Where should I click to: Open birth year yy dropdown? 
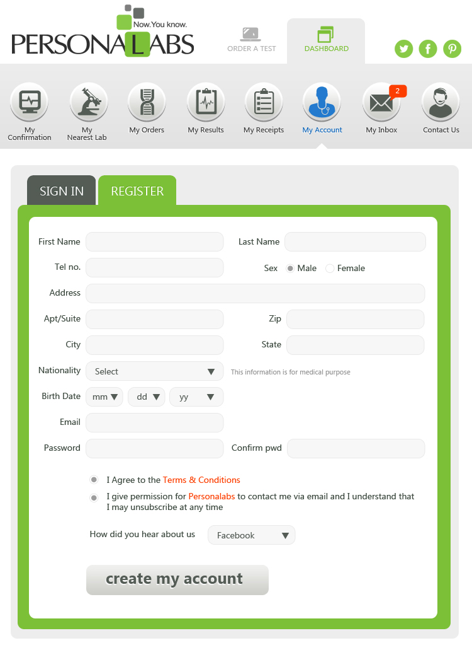pyautogui.click(x=196, y=397)
